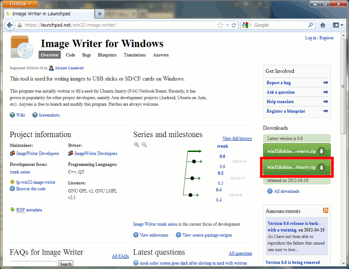Reload the page using the refresh icon

(234, 25)
